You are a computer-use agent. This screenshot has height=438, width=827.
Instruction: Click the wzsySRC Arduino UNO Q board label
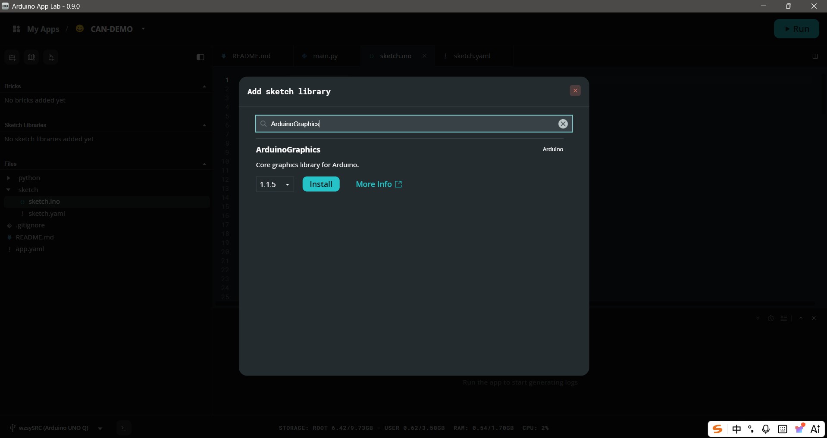point(53,428)
